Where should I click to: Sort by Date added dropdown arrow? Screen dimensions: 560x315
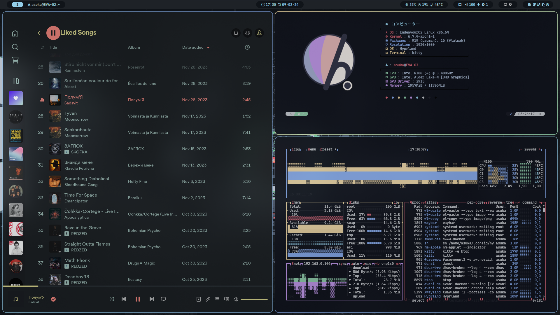pos(208,48)
